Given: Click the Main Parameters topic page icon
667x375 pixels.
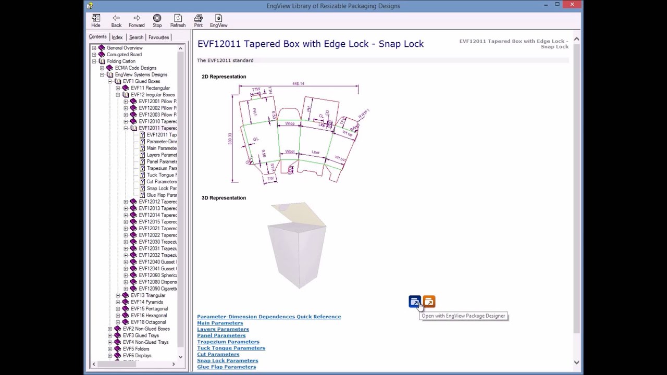Looking at the screenshot, I should 142,148.
